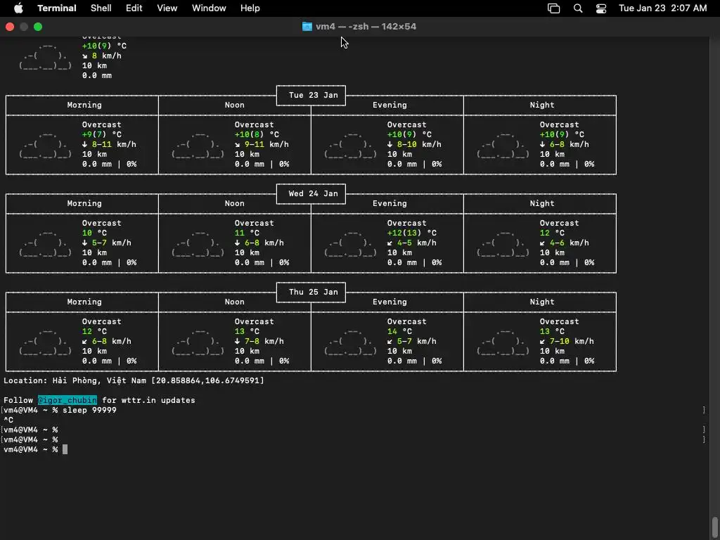Click Night header under Tue 23 Jan

pos(542,105)
